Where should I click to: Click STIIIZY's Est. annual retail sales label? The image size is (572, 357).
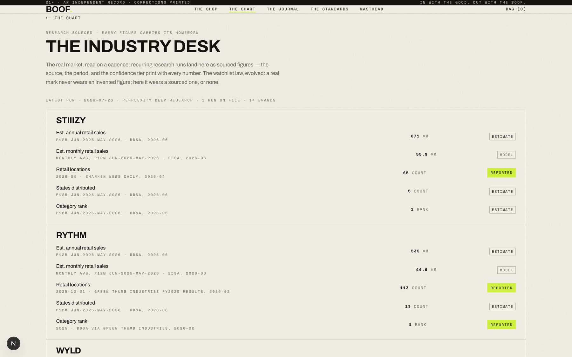click(81, 133)
